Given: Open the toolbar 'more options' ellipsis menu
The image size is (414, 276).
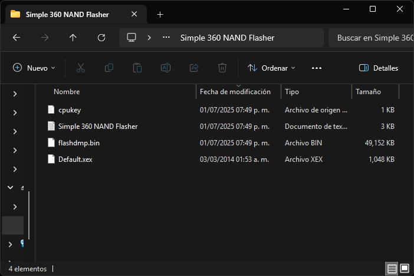Looking at the screenshot, I should point(317,68).
